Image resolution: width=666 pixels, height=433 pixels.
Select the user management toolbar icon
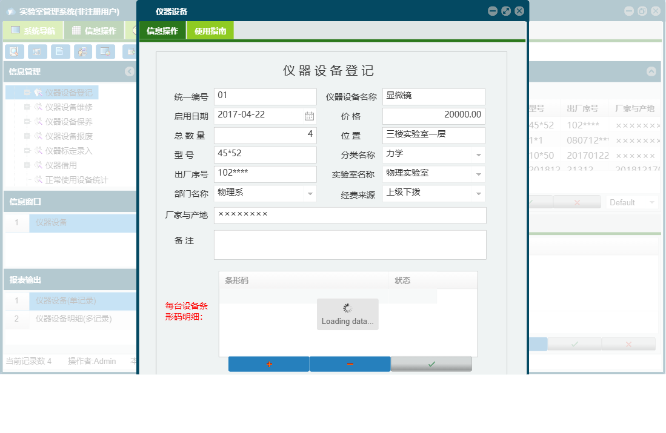(82, 51)
